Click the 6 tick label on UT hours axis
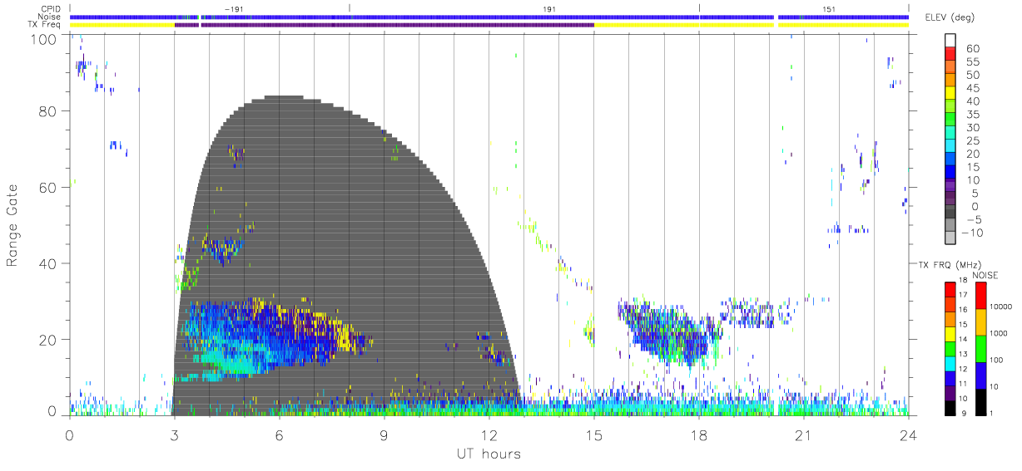This screenshot has height=471, width=1022. click(x=279, y=434)
